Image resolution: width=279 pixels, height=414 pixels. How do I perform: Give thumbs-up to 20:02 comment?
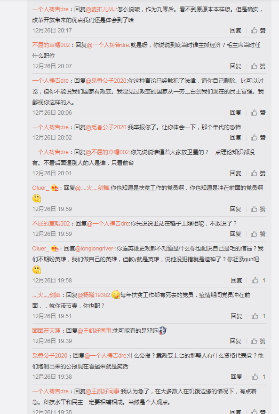[258, 137]
